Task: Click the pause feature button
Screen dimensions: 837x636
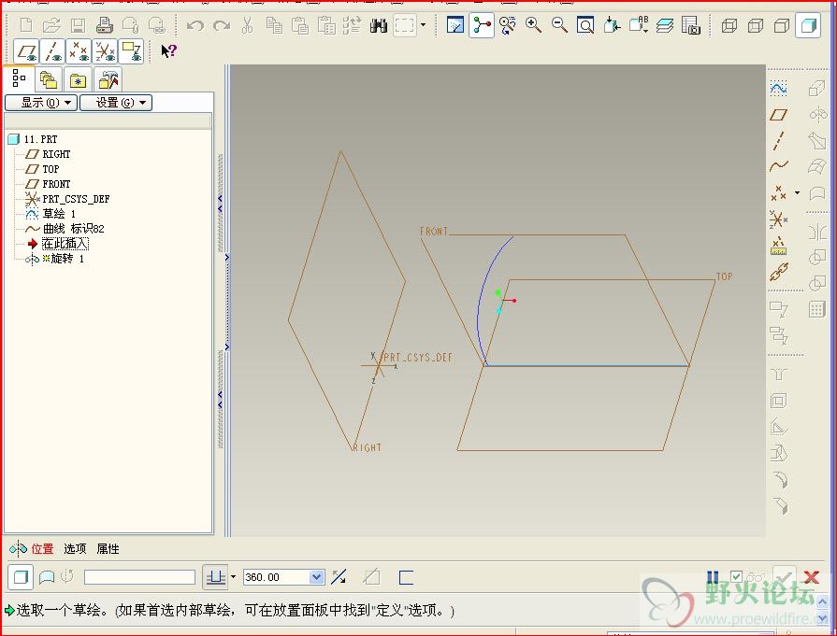Action: click(713, 577)
